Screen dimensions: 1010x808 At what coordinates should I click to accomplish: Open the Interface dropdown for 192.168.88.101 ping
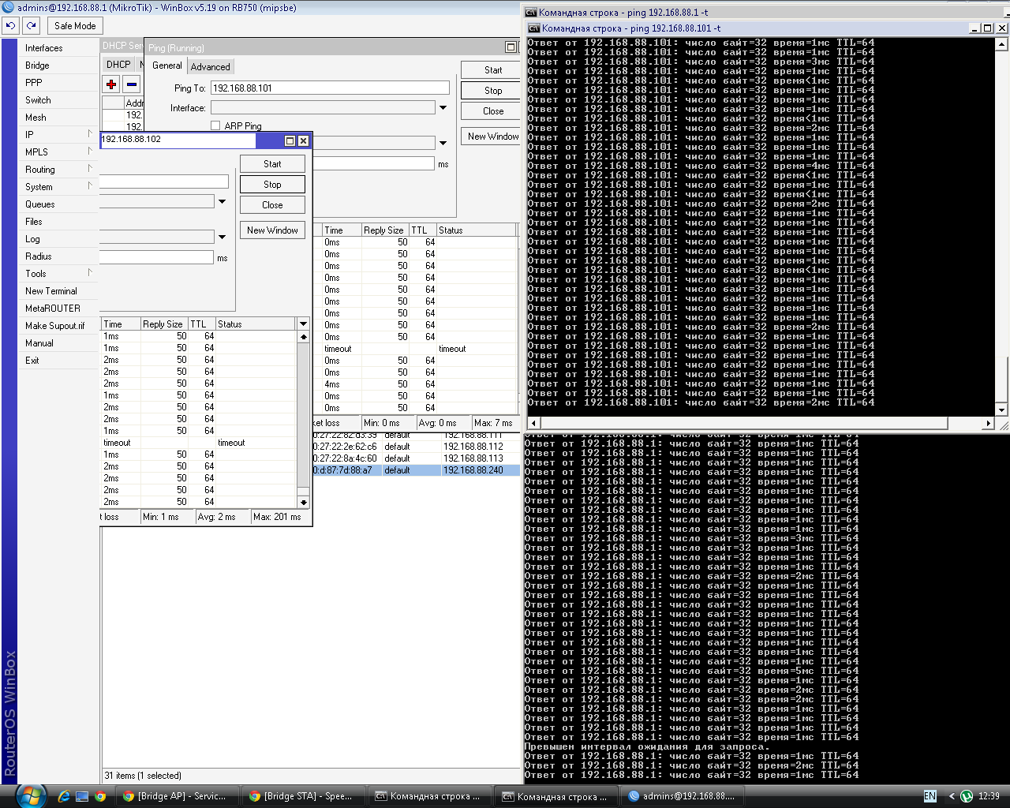443,108
